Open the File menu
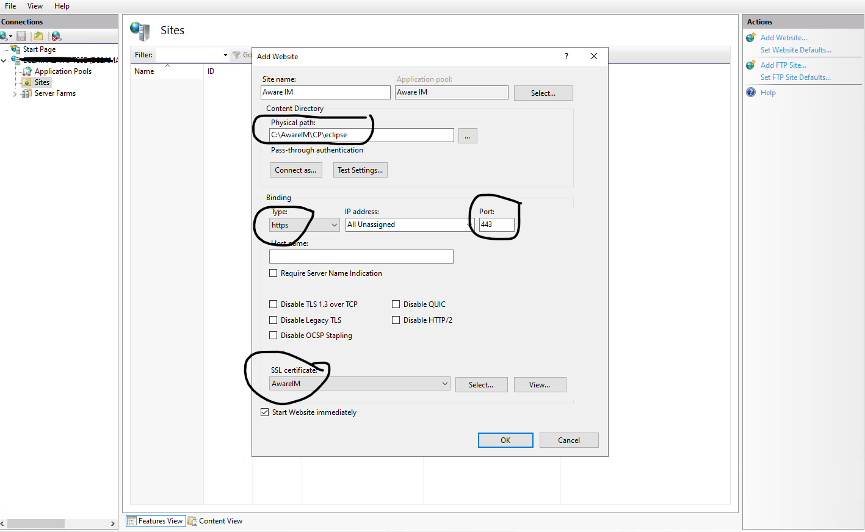Screen dimensions: 865x532 click(x=10, y=6)
